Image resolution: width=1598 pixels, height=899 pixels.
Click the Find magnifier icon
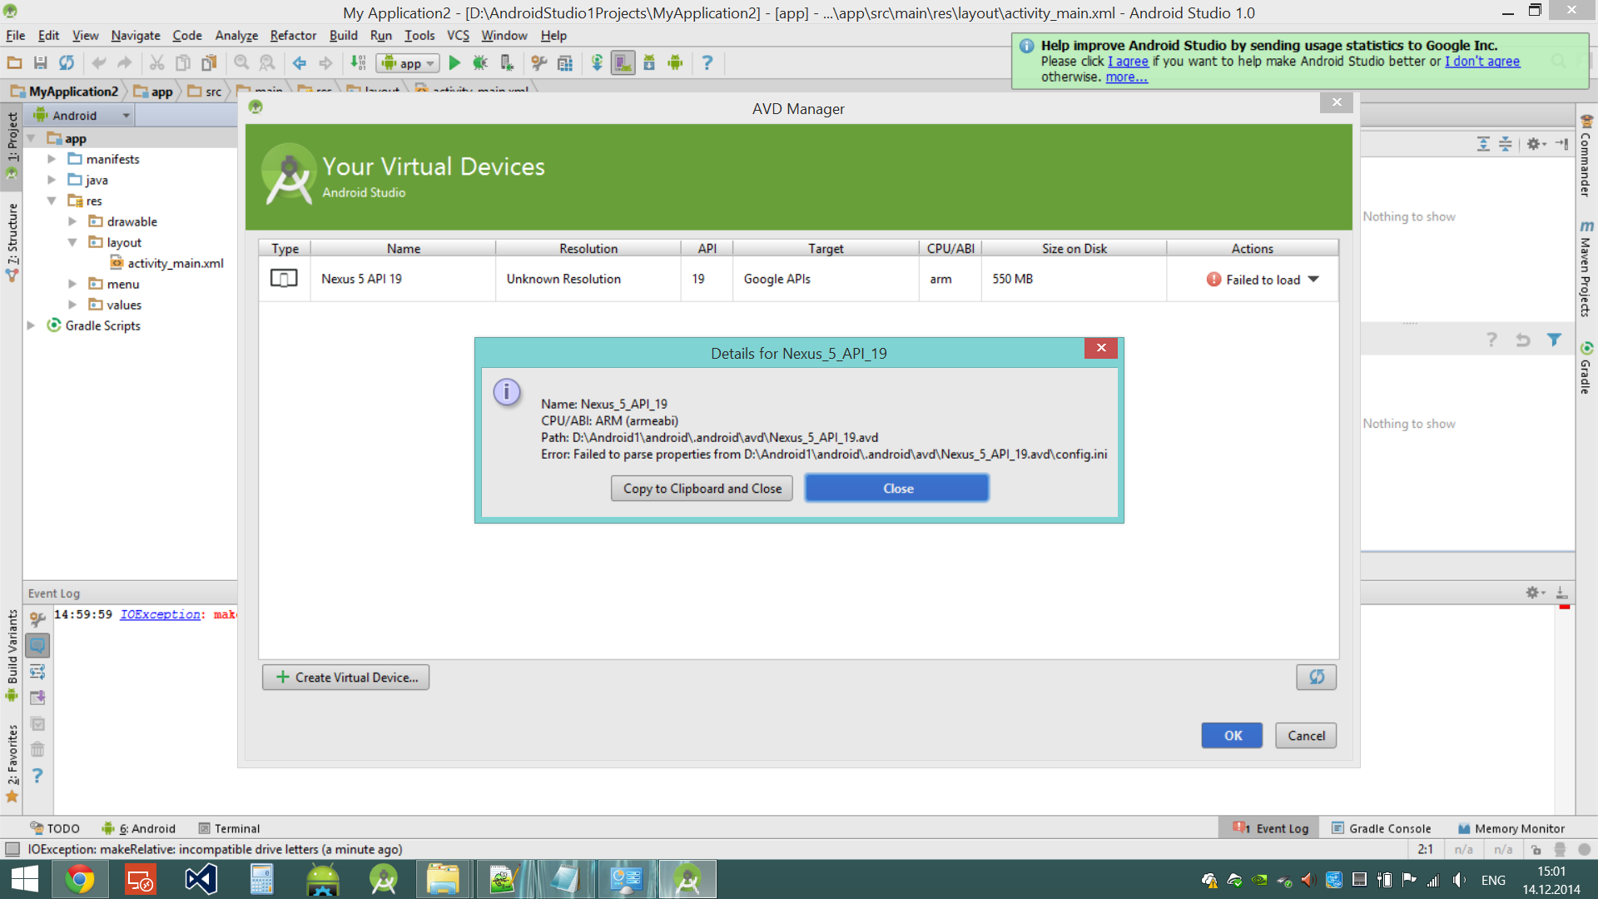(241, 62)
